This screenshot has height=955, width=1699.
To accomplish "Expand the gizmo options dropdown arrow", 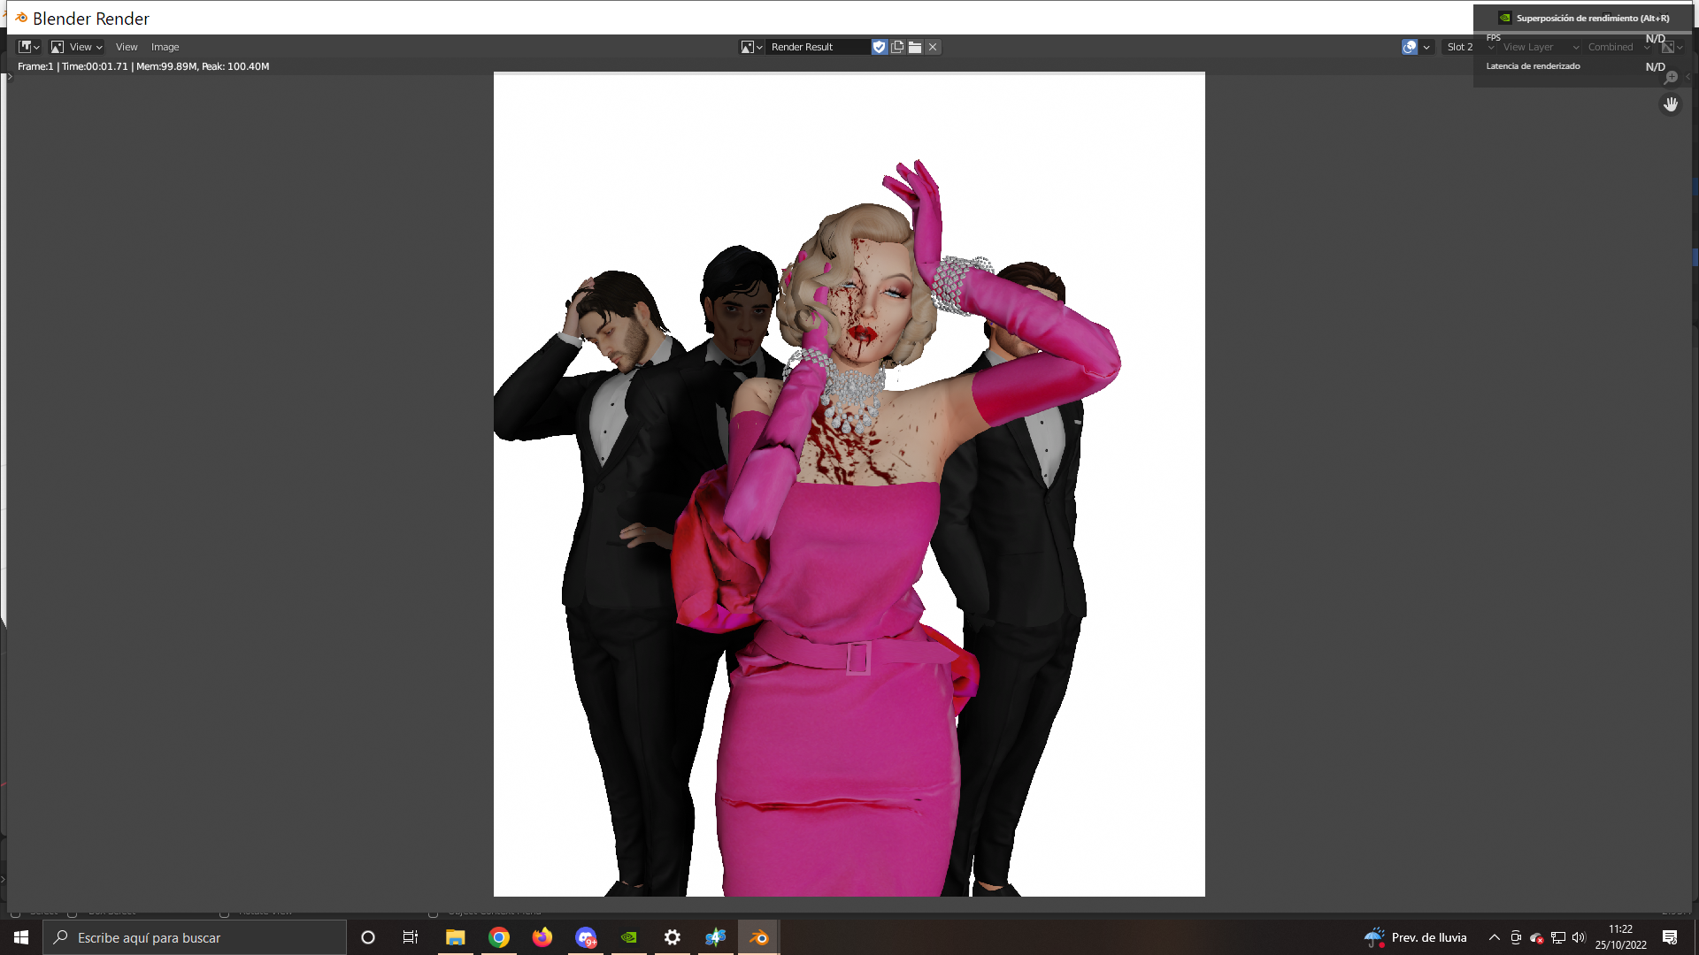I will tap(1426, 47).
